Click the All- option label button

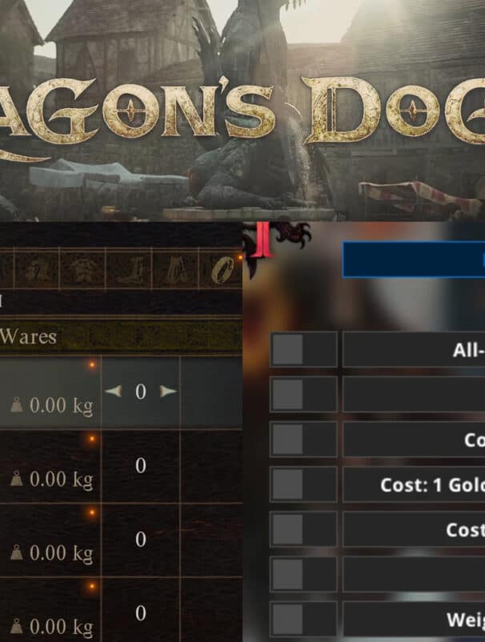[x=414, y=349]
